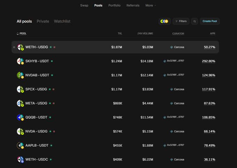Click the SKHYB-USDT token pair icon
Viewport: 237px width, 168px height.
coord(20,61)
